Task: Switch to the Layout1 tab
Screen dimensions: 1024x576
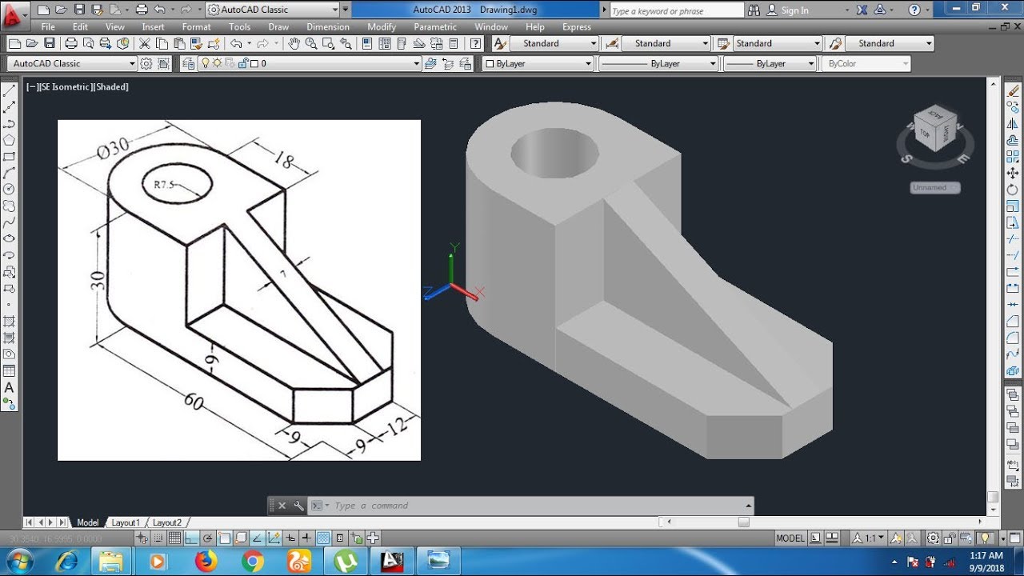Action: point(125,522)
